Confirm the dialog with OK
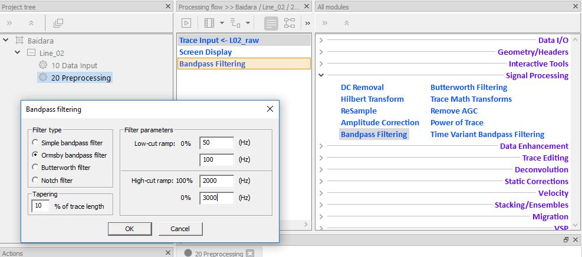582x257 pixels. (130, 229)
